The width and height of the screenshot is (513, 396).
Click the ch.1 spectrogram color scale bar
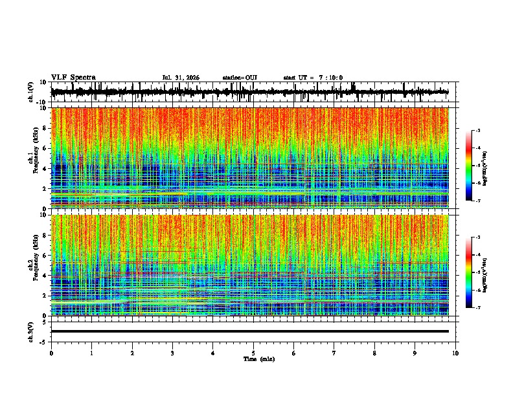point(468,166)
